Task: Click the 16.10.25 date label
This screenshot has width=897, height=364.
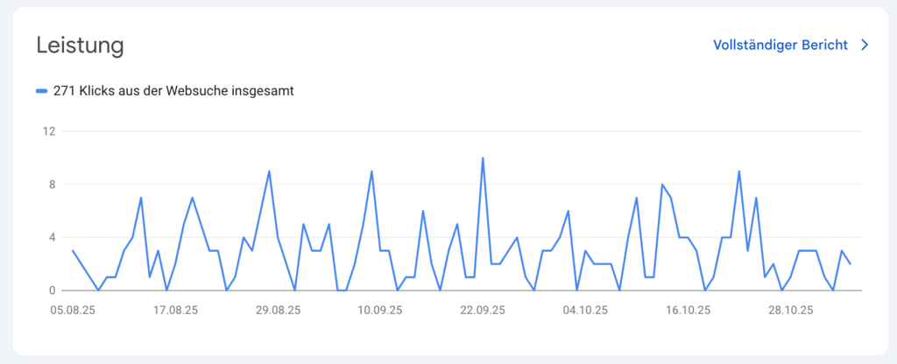Action: click(687, 310)
